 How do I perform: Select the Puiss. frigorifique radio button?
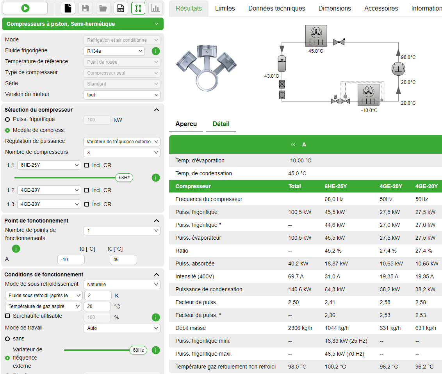tap(7, 119)
